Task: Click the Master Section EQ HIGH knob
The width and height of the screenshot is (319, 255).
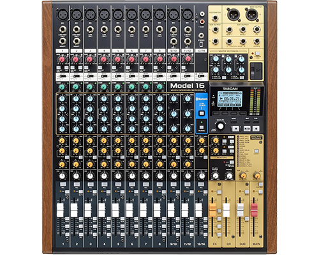Action: click(216, 59)
